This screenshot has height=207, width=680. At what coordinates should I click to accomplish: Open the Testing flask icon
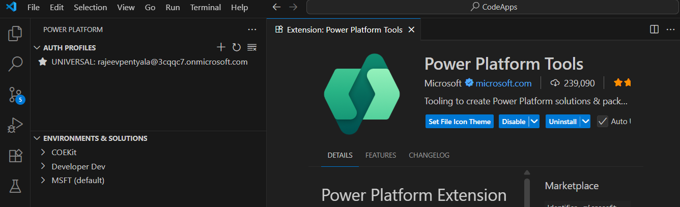(x=15, y=186)
